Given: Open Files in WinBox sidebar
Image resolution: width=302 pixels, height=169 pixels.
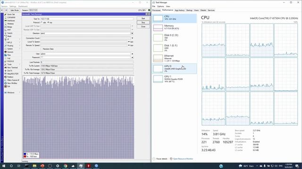Looking at the screenshot, I should pyautogui.click(x=9, y=55).
